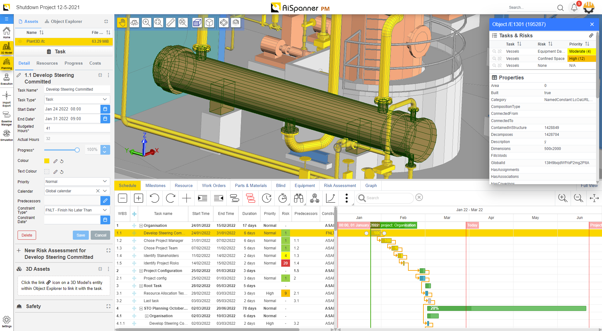Click the undo arrow in schedule toolbar
Screen dimensions: 602x331
click(154, 198)
